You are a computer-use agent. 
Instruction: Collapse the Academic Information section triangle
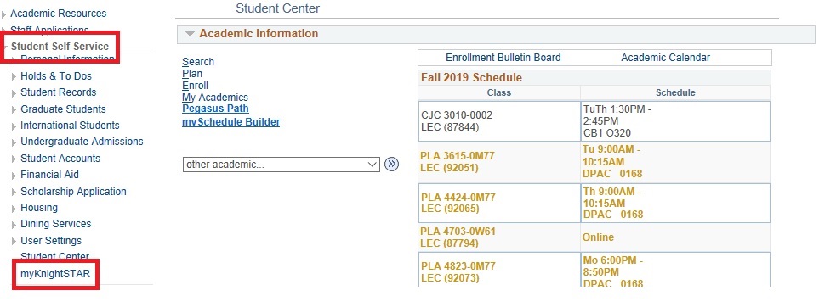[x=191, y=34]
